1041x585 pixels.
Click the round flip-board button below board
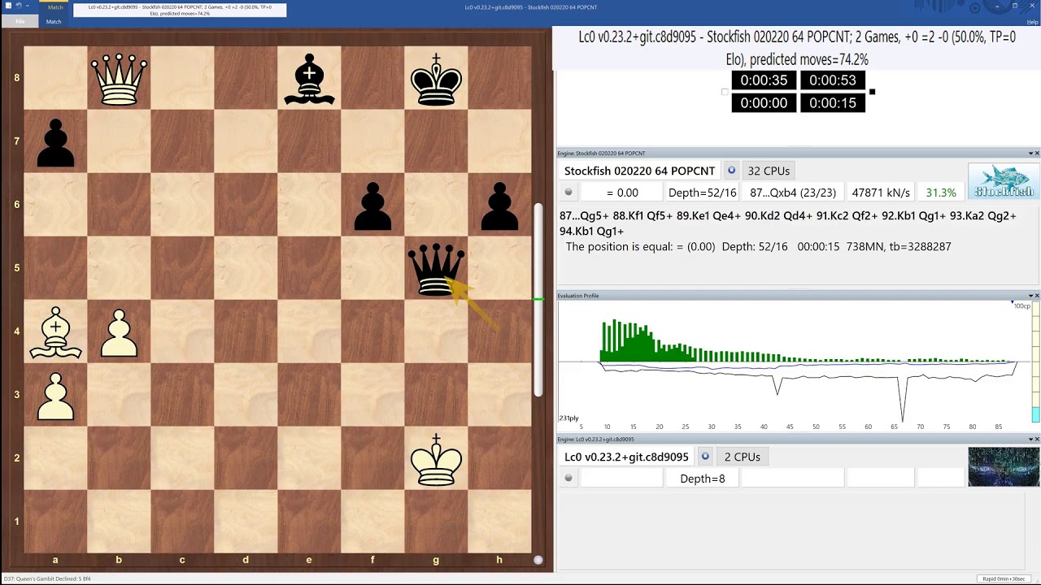pyautogui.click(x=538, y=560)
